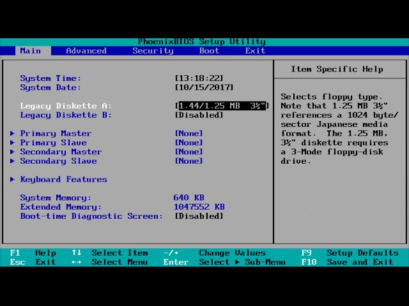Click the -/+ key hint
Screen dimensions: 409x306
point(171,253)
